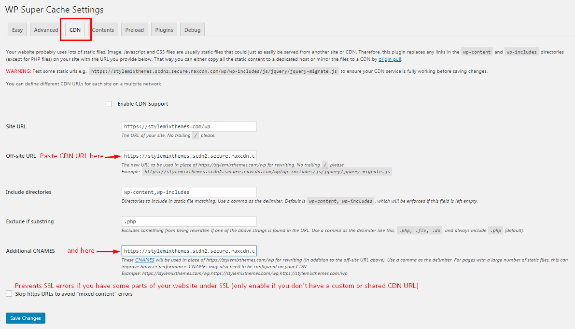
Task: Open the CNAMES link
Action: click(x=144, y=260)
